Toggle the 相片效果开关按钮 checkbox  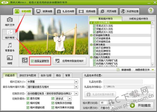tap(53, 108)
